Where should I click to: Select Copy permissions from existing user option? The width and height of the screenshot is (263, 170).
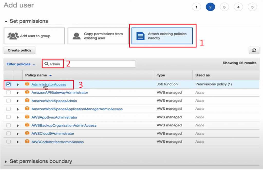98,36
